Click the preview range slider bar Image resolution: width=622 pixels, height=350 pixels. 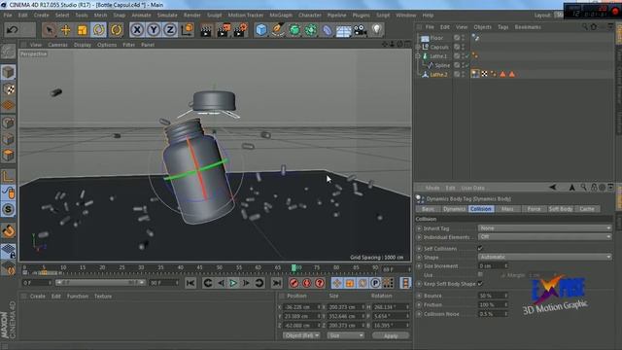100,283
